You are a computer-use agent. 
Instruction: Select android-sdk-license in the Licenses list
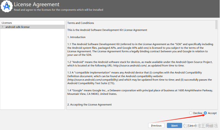32,27
